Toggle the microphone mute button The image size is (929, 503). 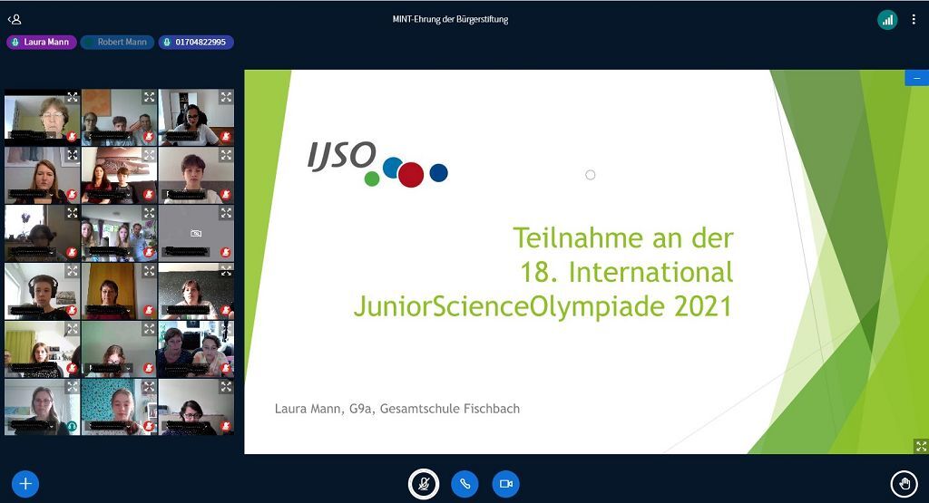423,484
